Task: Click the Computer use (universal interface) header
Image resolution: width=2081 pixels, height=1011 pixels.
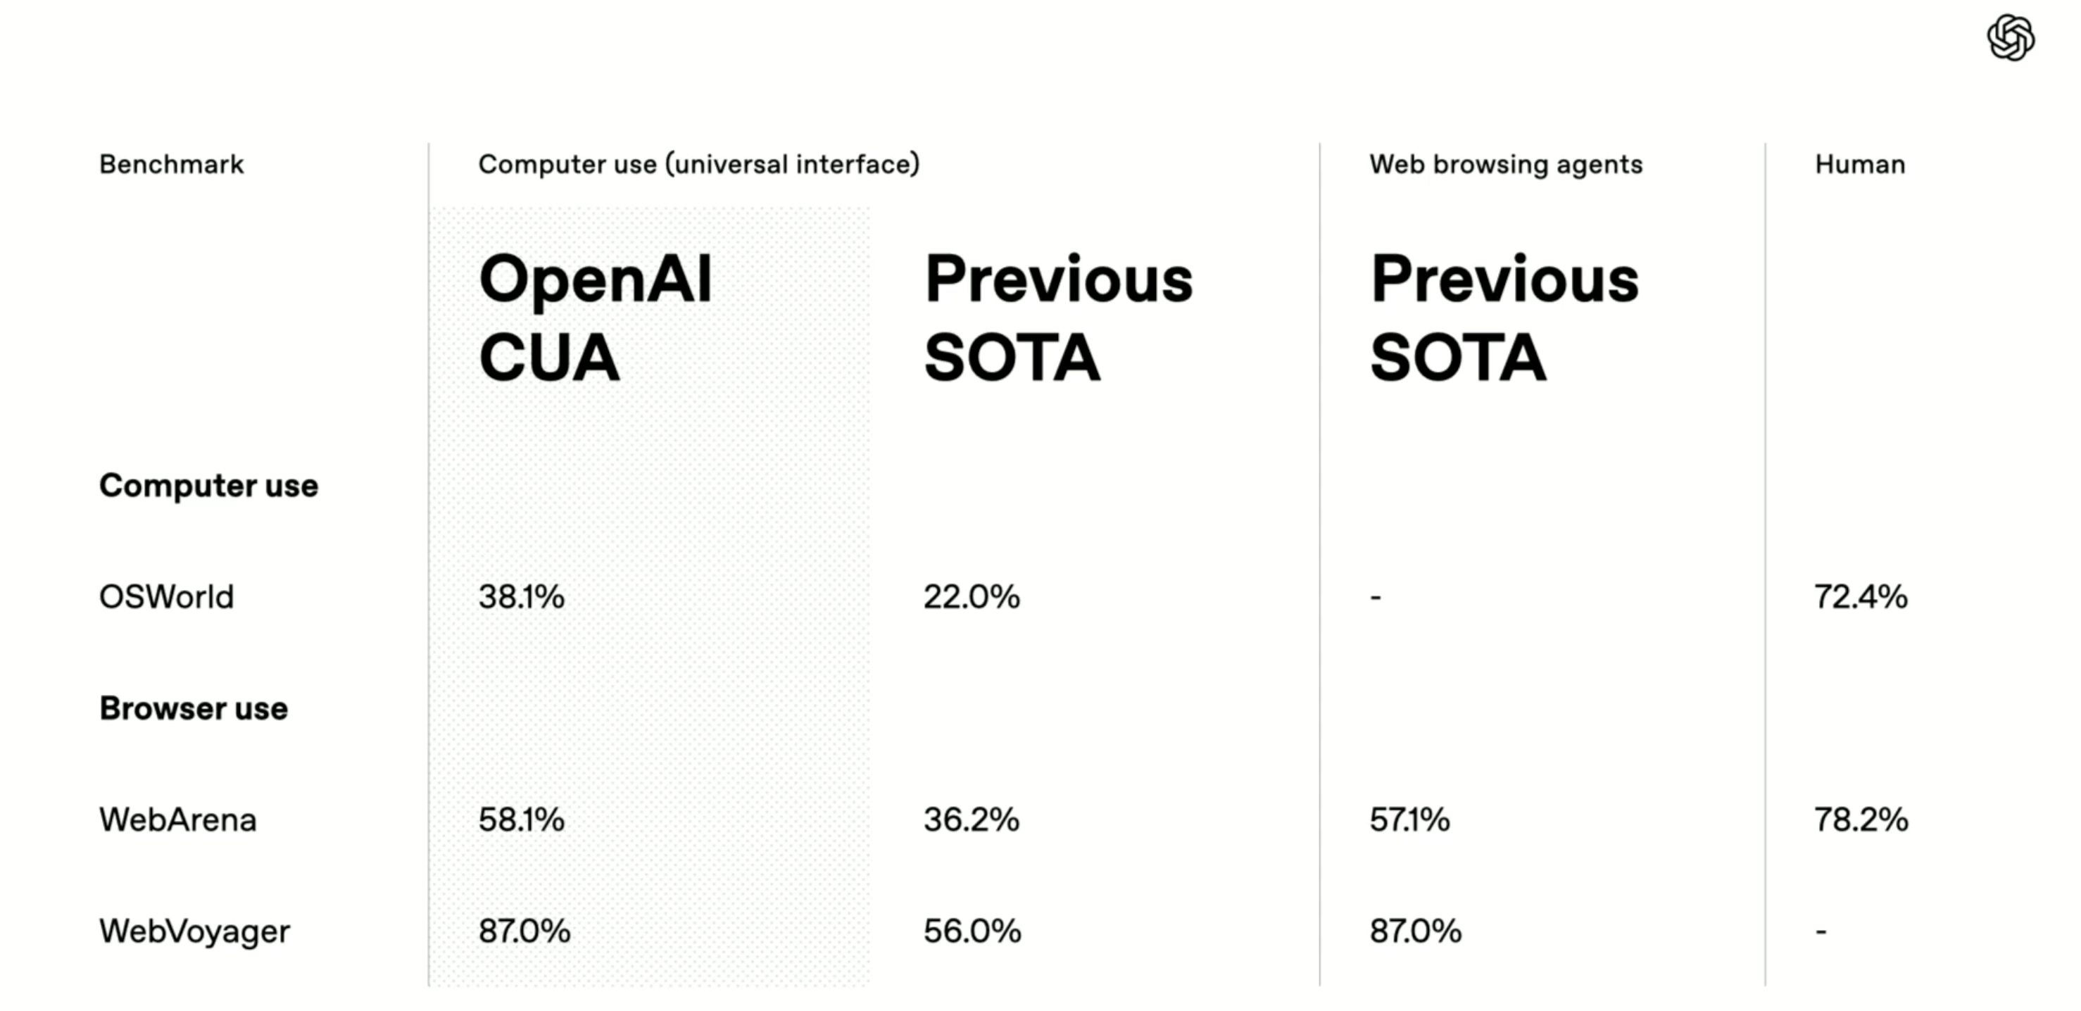Action: point(699,164)
